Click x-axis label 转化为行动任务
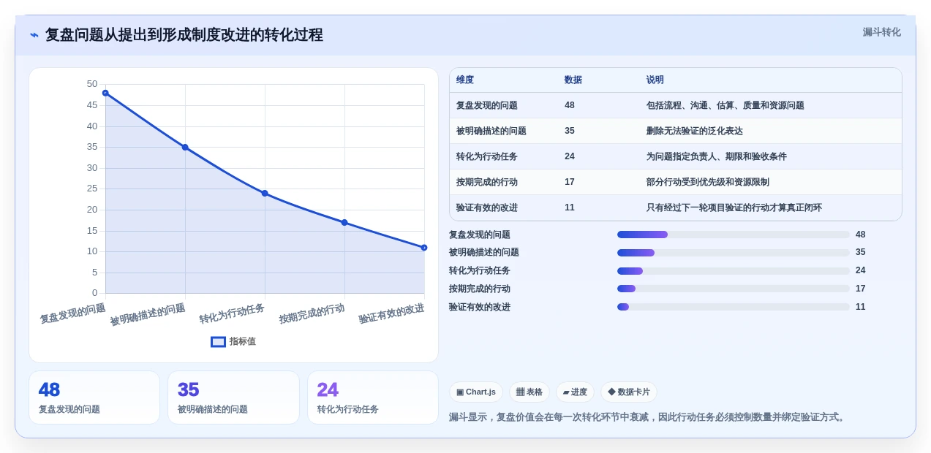Image resolution: width=931 pixels, height=453 pixels. [232, 313]
